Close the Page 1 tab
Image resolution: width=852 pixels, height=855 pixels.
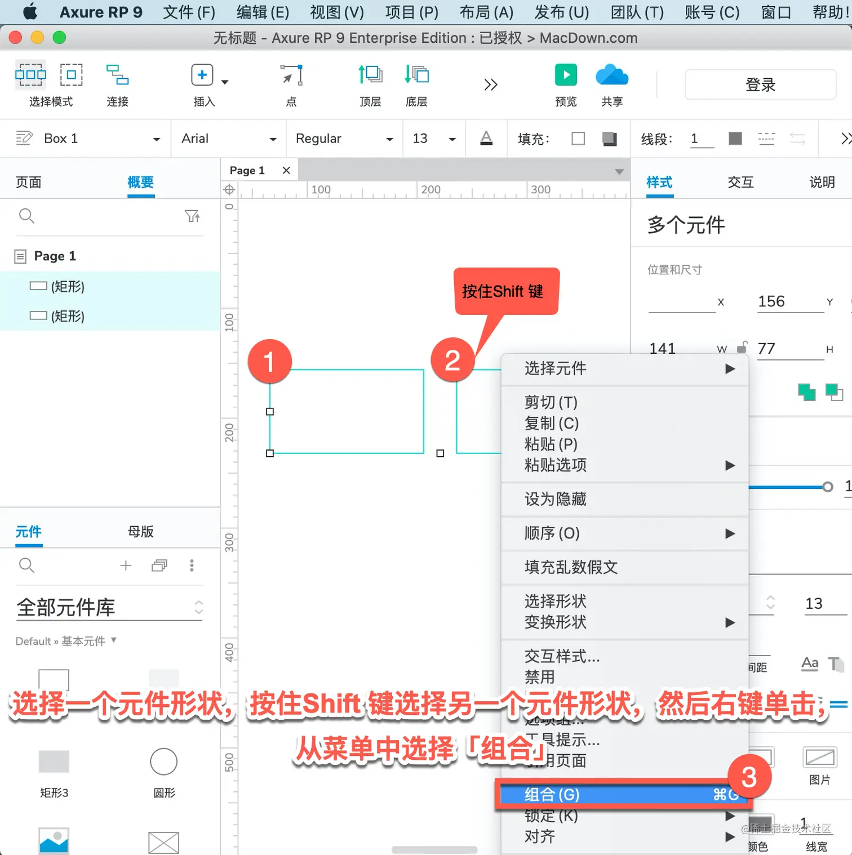[x=286, y=170]
